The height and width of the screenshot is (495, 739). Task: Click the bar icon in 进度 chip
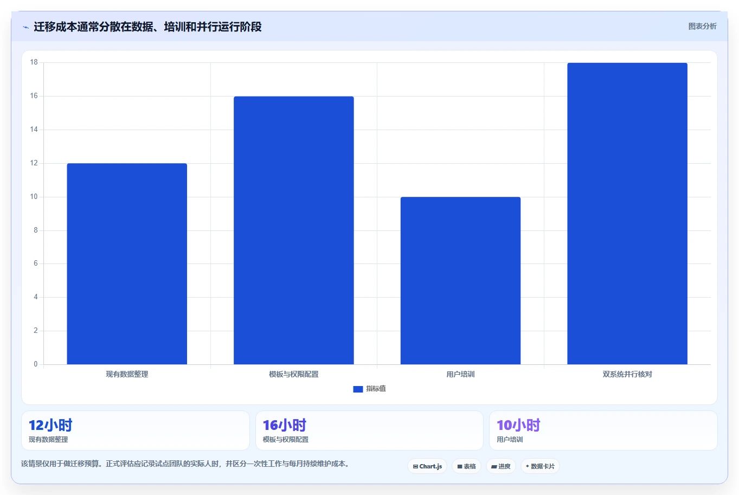(x=494, y=466)
